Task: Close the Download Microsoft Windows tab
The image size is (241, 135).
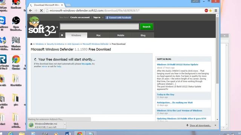Action: [x=62, y=5]
